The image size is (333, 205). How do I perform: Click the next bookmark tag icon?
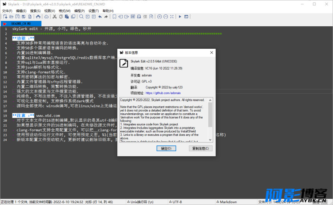[x=127, y=17]
